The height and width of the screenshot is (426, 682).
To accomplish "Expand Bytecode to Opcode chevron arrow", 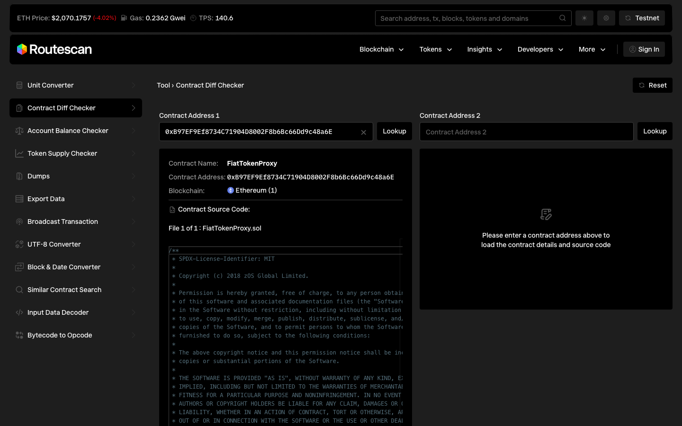I will pyautogui.click(x=133, y=335).
